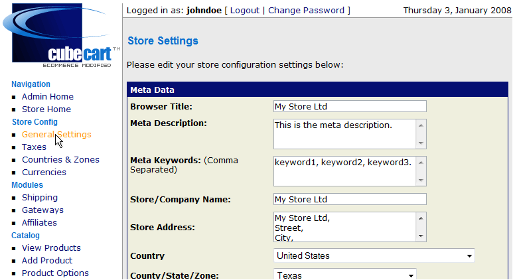Screen dimensions: 515x280
Task: Click inside the Meta Keywords textarea
Action: (345, 171)
